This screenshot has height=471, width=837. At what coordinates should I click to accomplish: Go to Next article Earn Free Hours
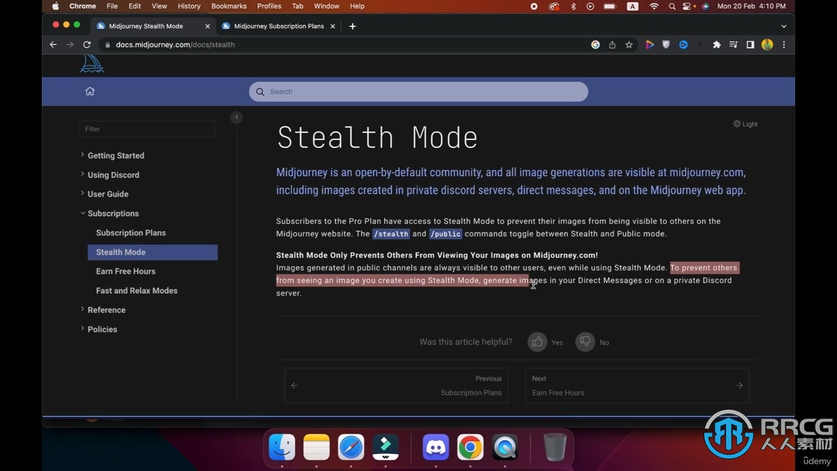click(x=637, y=385)
